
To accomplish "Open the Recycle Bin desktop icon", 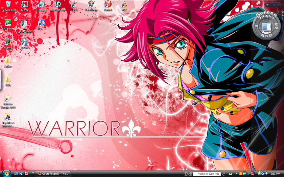I will [x=8, y=6].
